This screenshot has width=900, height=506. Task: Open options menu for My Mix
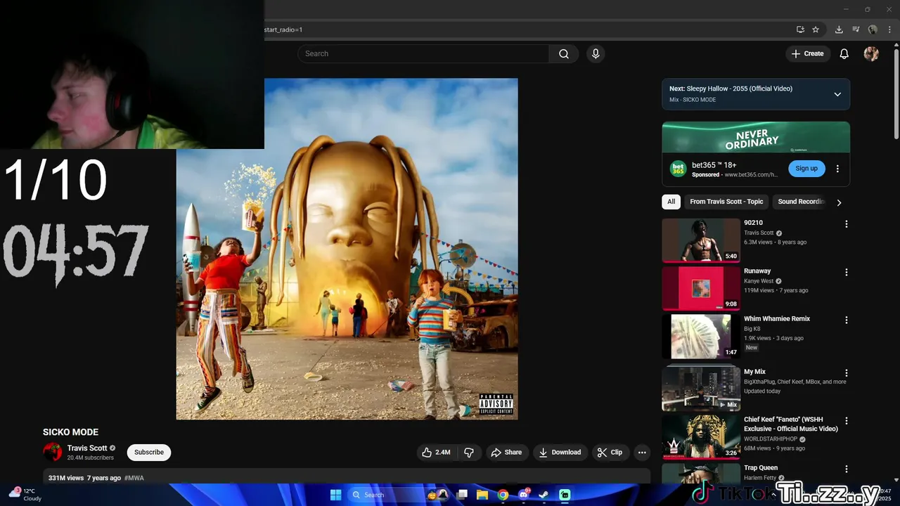point(847,373)
